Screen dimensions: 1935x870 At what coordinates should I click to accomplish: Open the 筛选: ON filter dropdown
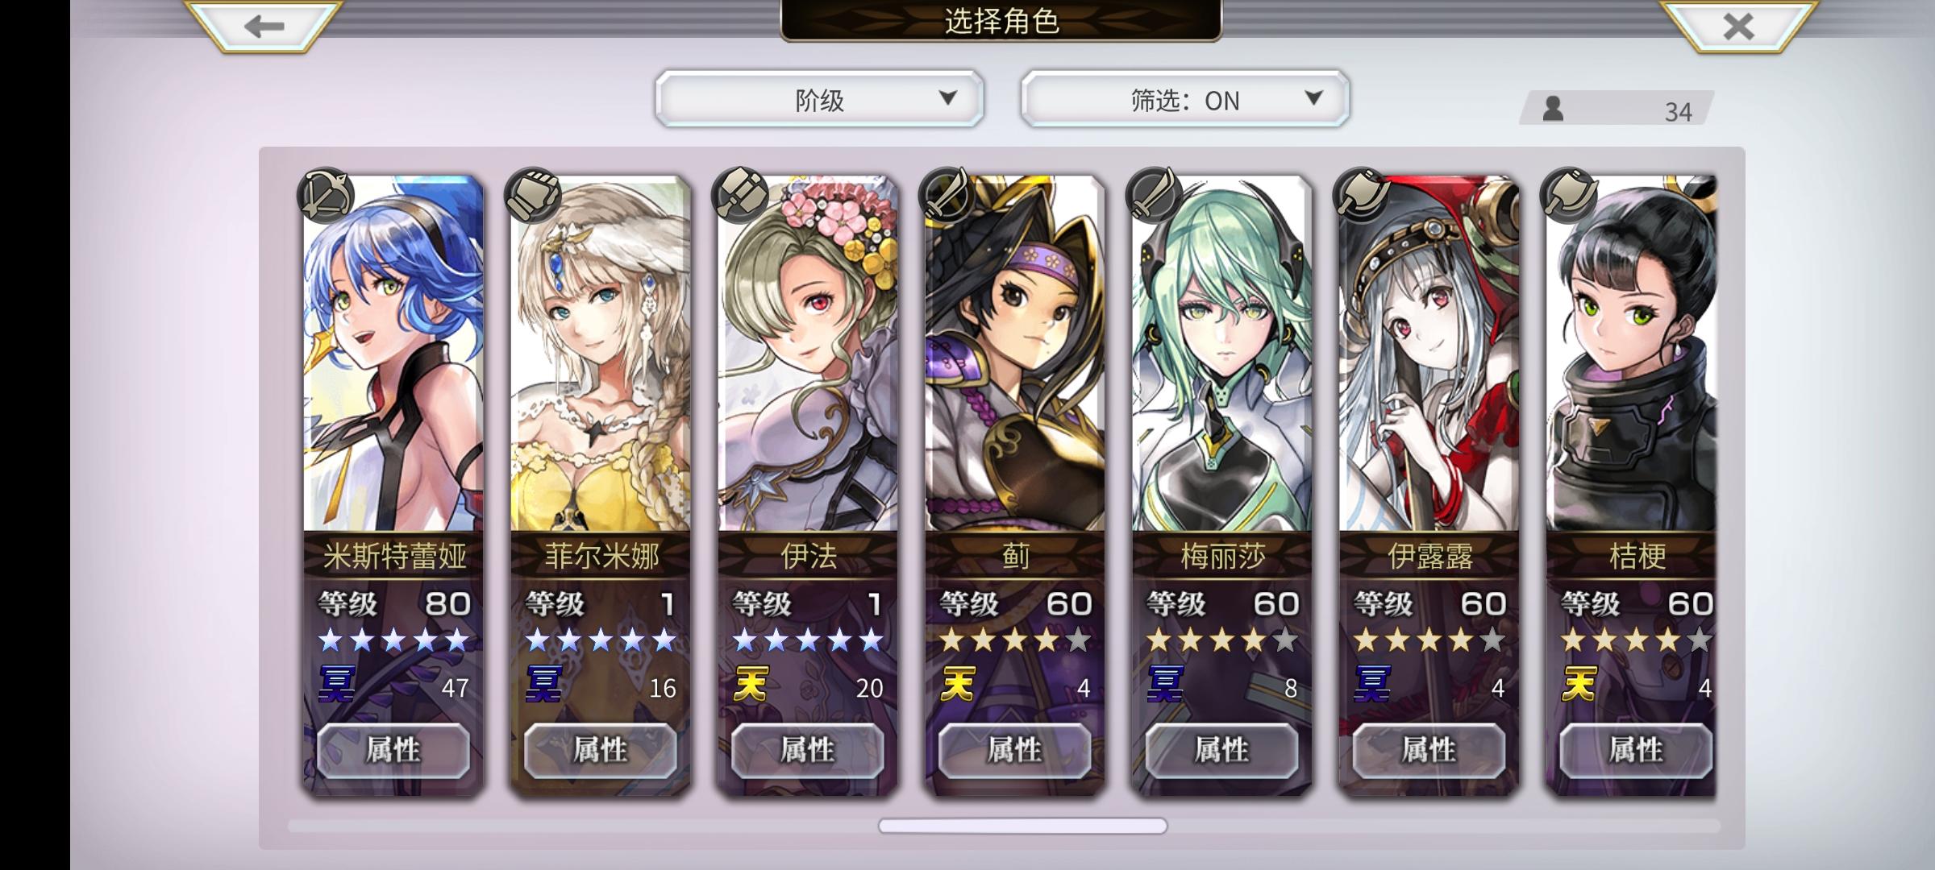[1184, 99]
